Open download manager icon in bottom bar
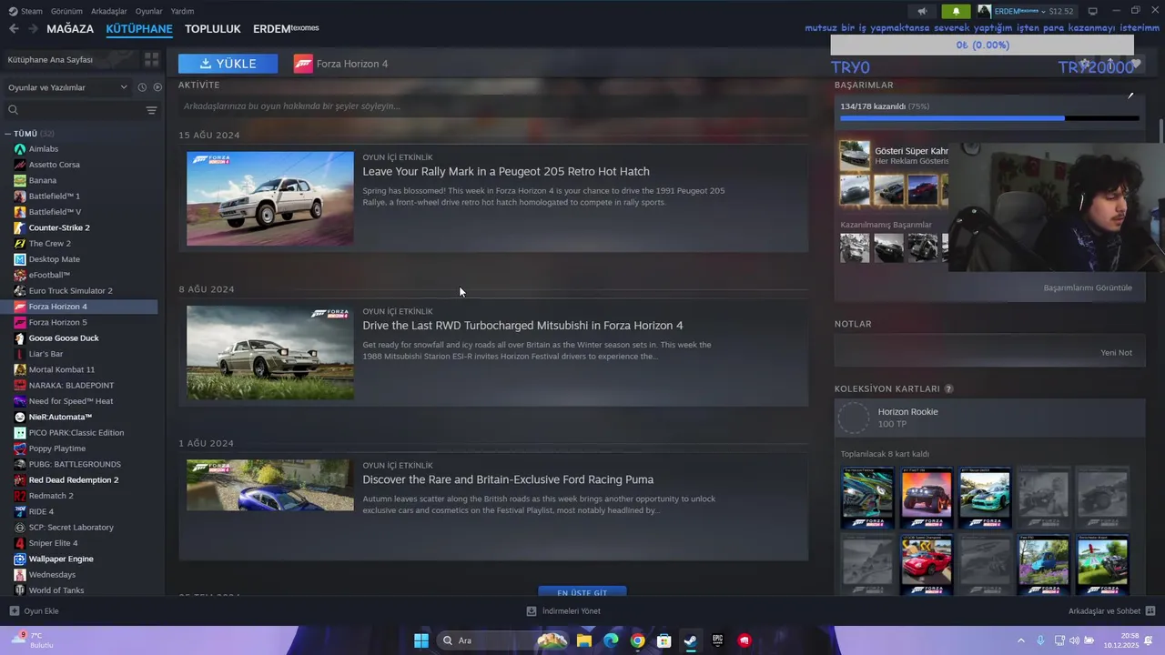The image size is (1165, 655). (532, 611)
